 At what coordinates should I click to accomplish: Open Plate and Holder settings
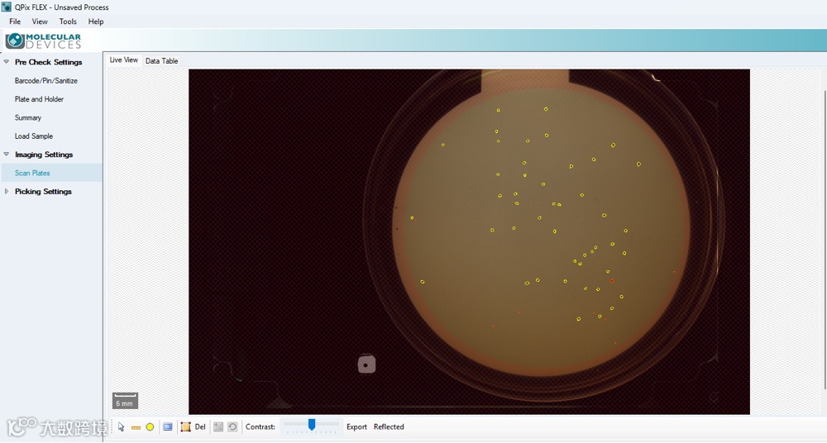[39, 99]
